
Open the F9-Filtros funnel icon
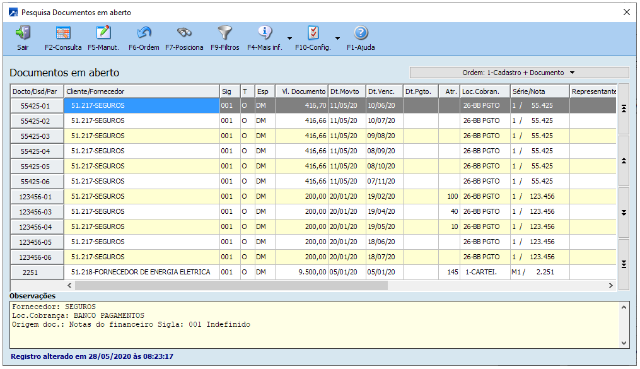coord(224,33)
